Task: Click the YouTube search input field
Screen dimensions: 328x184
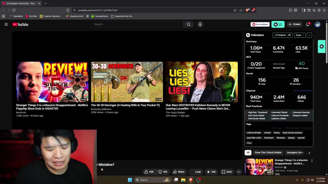Action: tap(137, 24)
